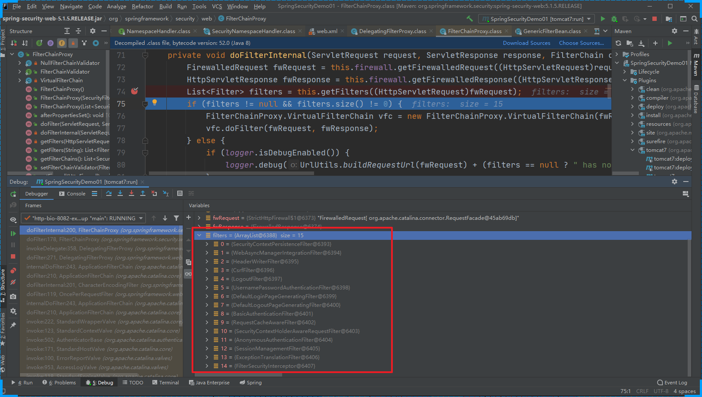The width and height of the screenshot is (702, 397).
Task: Close the NamespaceHandler.class tab
Action: click(195, 31)
